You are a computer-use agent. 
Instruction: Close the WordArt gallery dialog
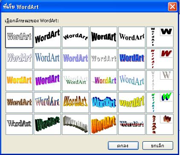(172, 6)
